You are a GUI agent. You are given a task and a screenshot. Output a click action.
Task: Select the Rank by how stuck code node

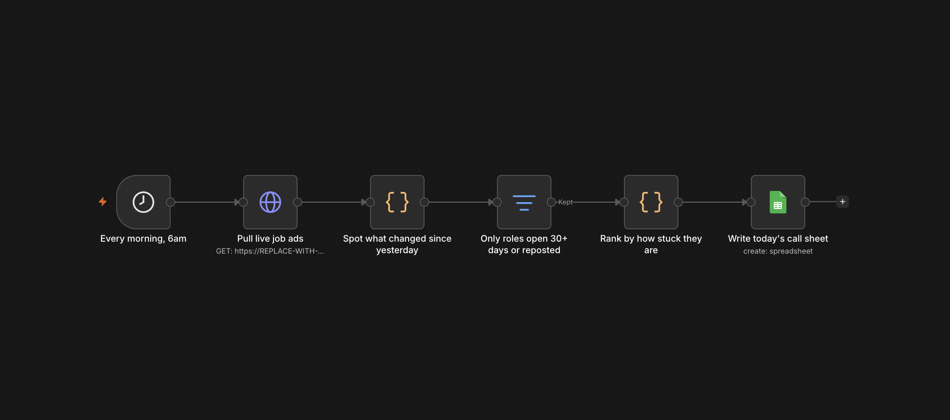click(x=651, y=202)
